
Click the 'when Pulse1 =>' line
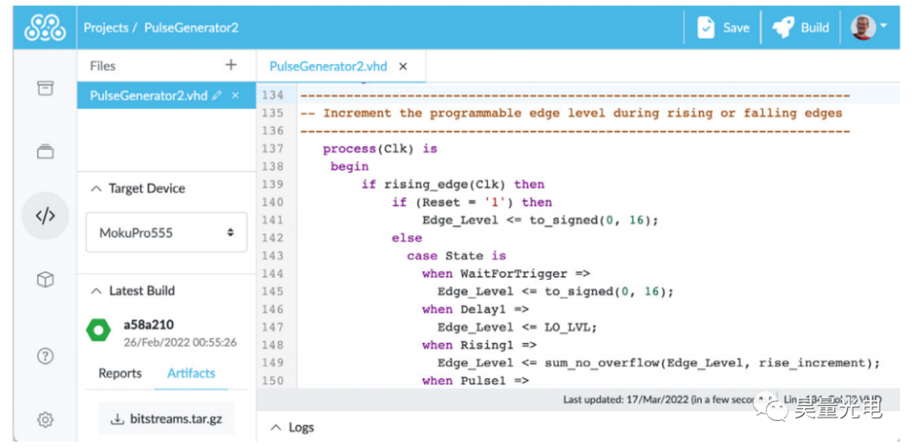(x=475, y=380)
